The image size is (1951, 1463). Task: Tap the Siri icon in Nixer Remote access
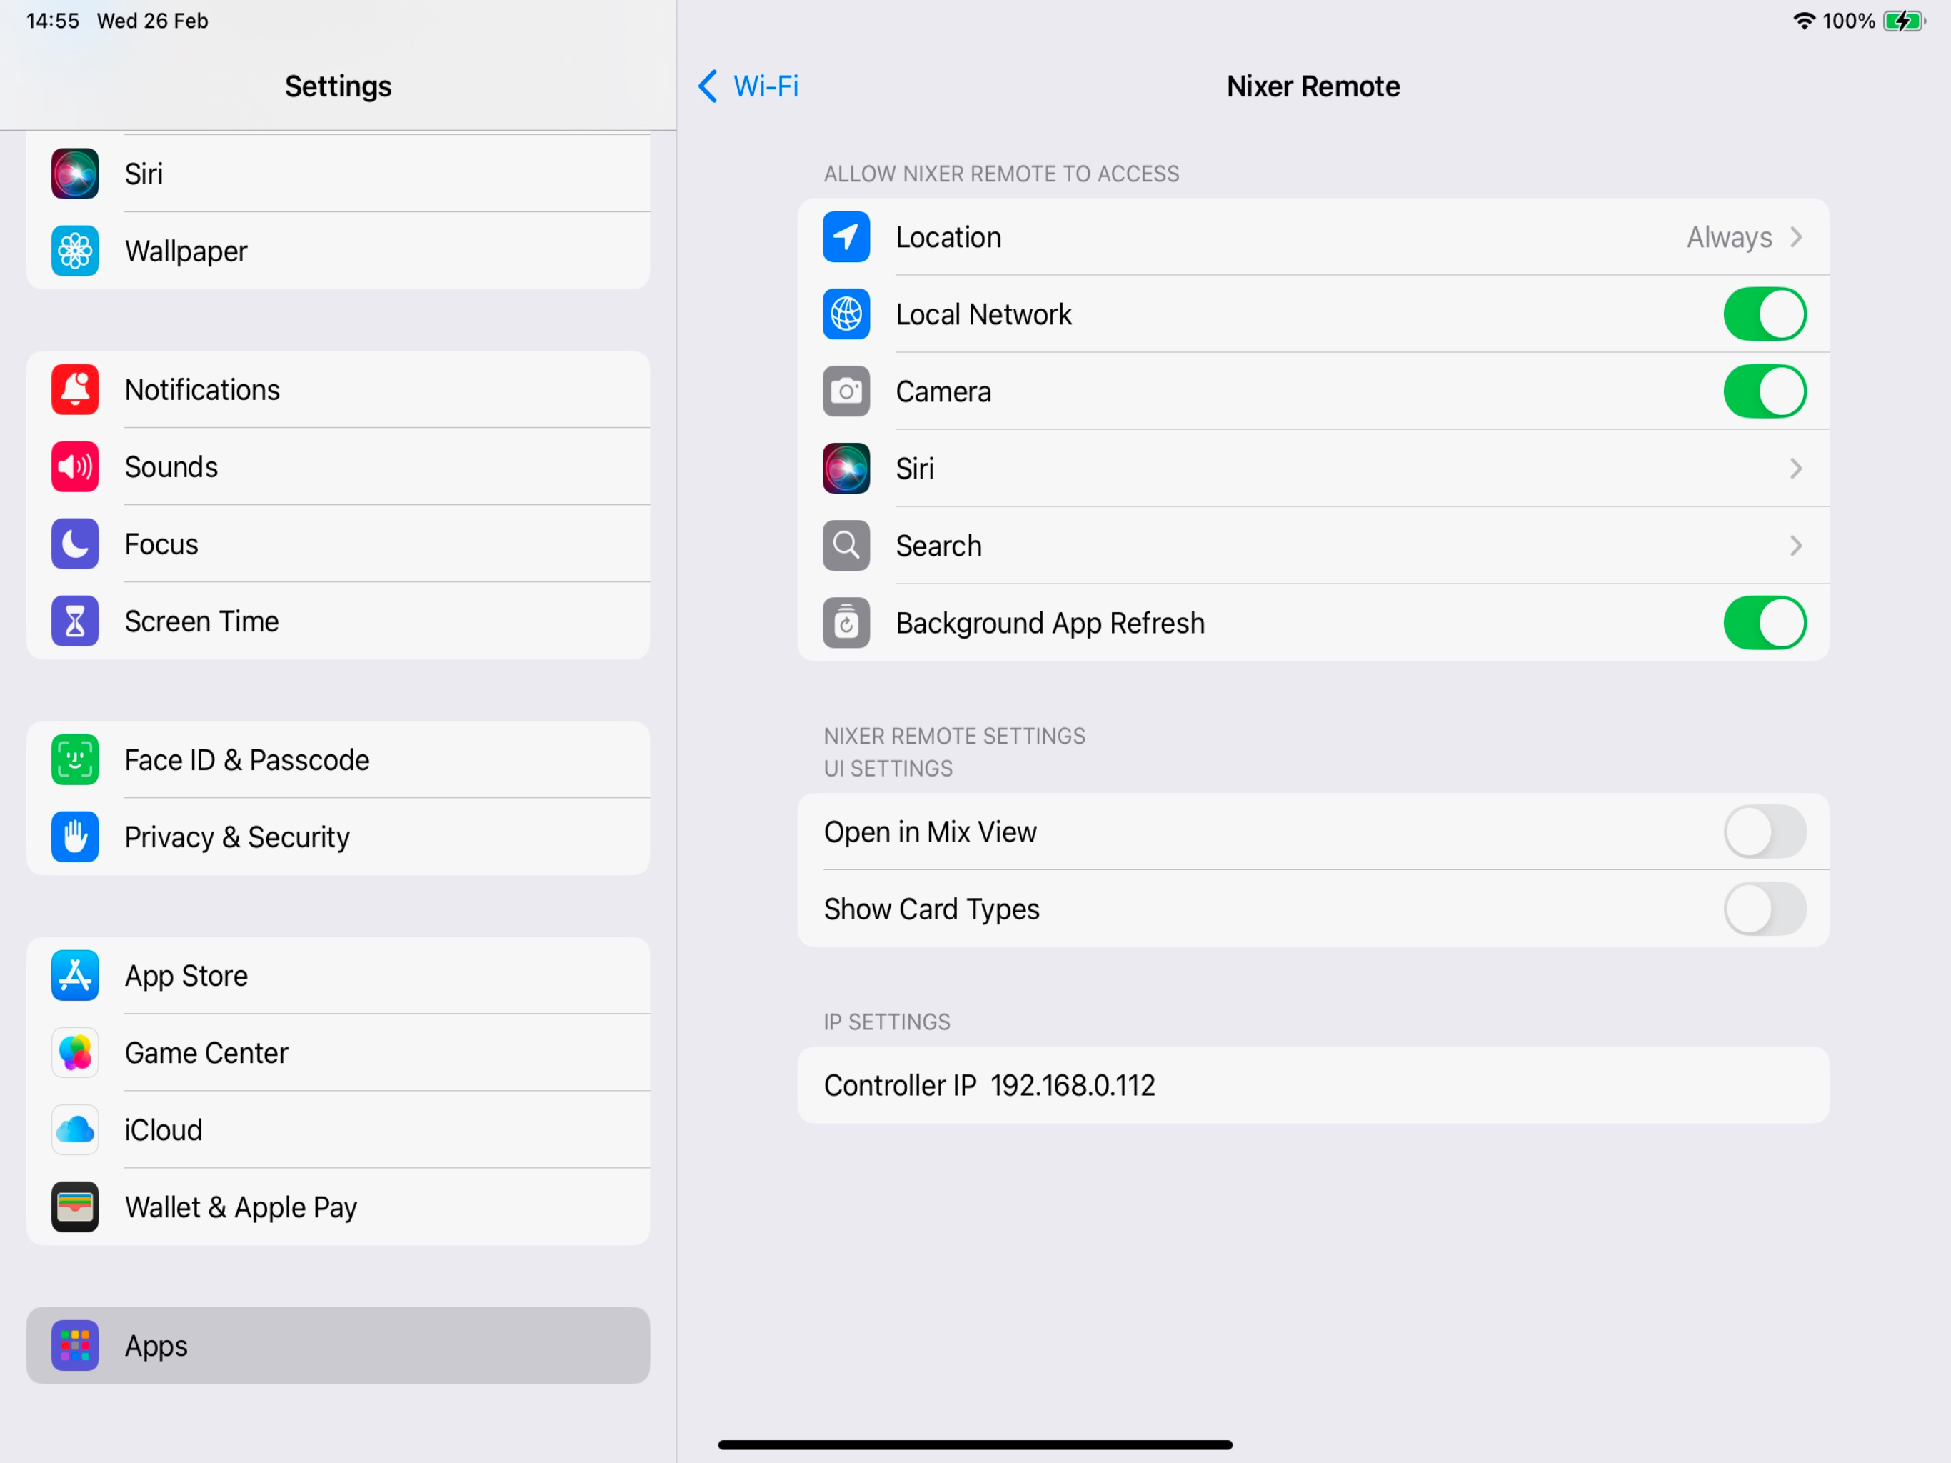[846, 469]
